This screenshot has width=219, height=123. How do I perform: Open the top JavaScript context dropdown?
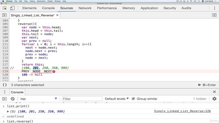(39, 99)
